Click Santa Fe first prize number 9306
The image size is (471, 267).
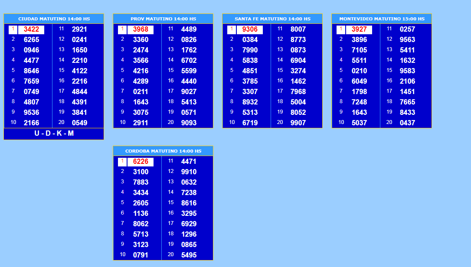[x=250, y=29]
